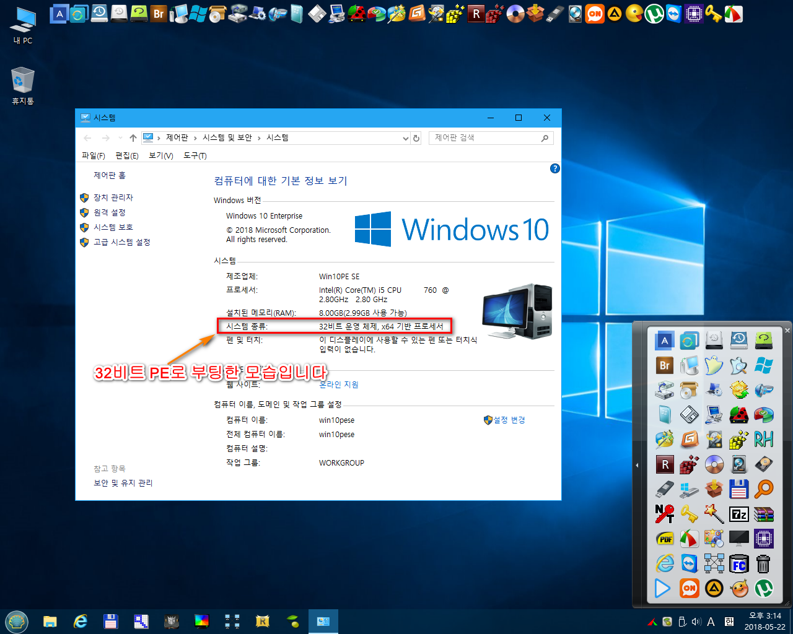Launch TeamViewer in the top dock

tap(674, 13)
